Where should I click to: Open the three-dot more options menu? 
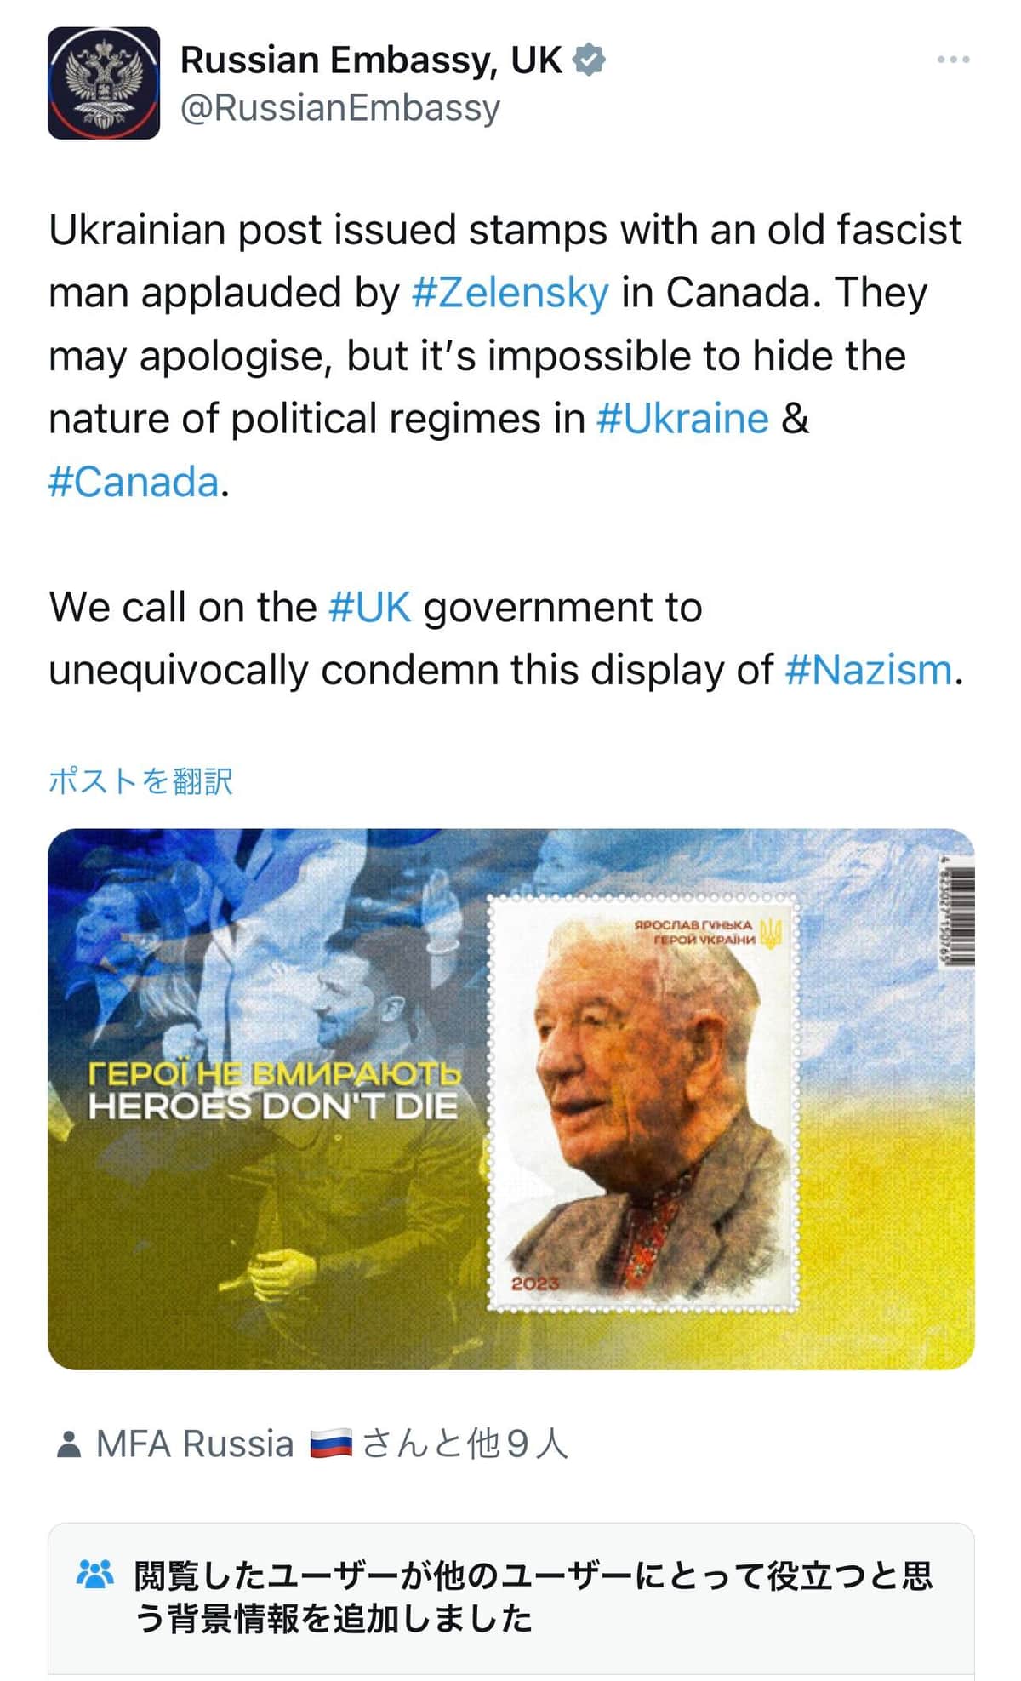[x=953, y=60]
